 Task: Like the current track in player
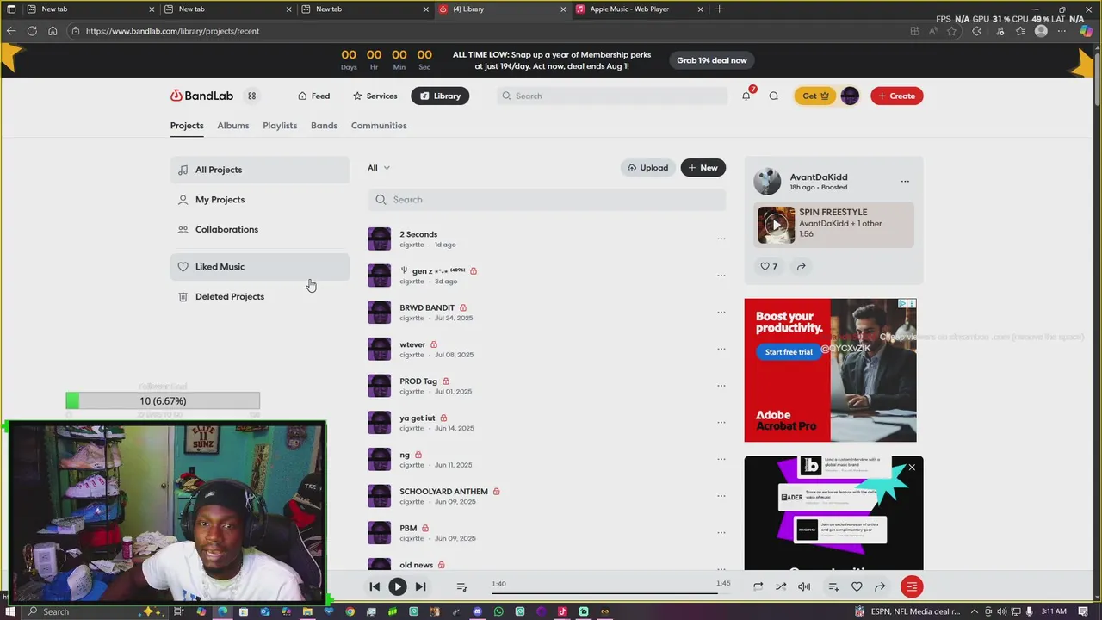click(857, 586)
